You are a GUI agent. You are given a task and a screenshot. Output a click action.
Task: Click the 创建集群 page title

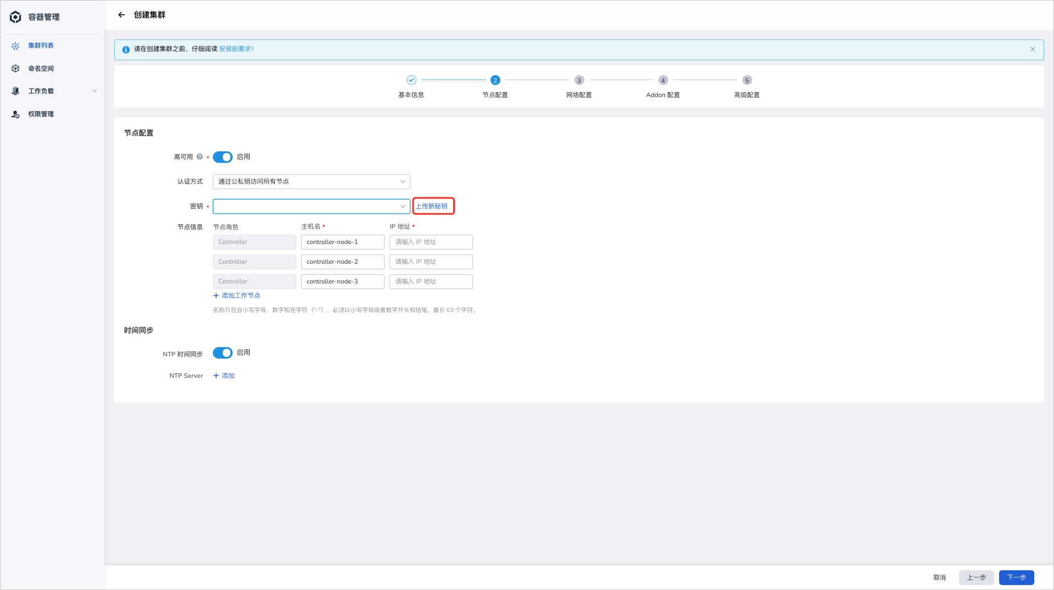click(149, 15)
